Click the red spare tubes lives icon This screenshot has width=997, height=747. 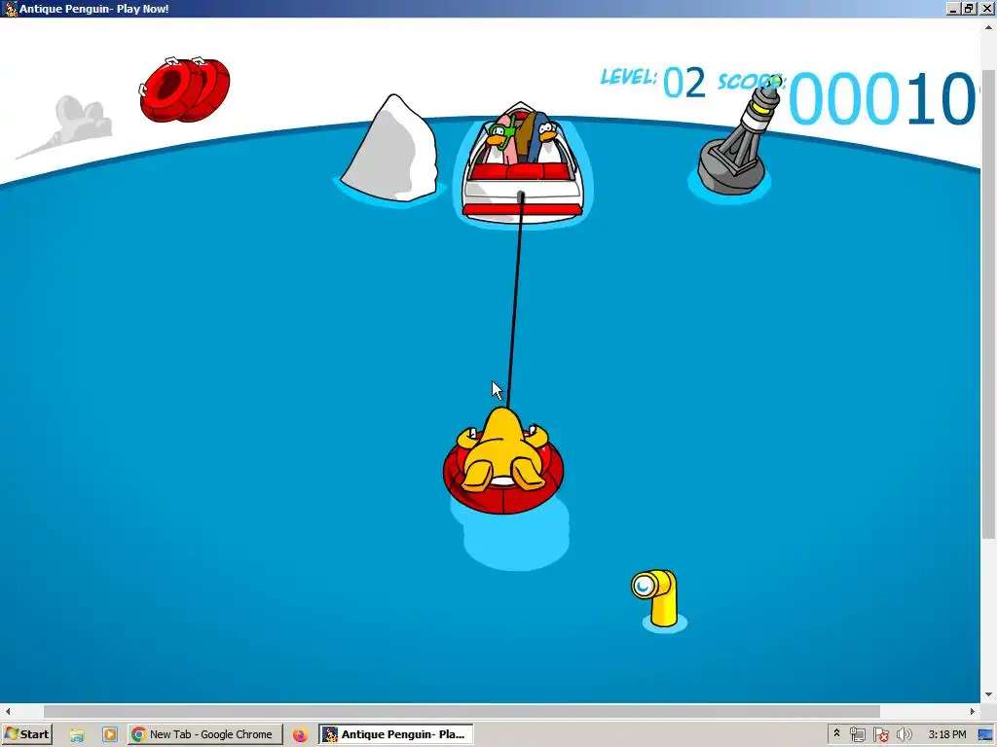[x=184, y=89]
